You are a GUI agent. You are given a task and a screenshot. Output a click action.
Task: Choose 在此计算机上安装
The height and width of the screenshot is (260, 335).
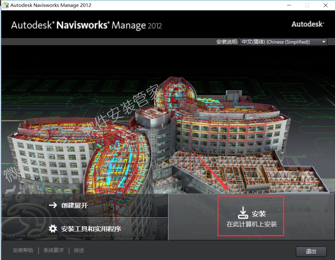(x=252, y=224)
